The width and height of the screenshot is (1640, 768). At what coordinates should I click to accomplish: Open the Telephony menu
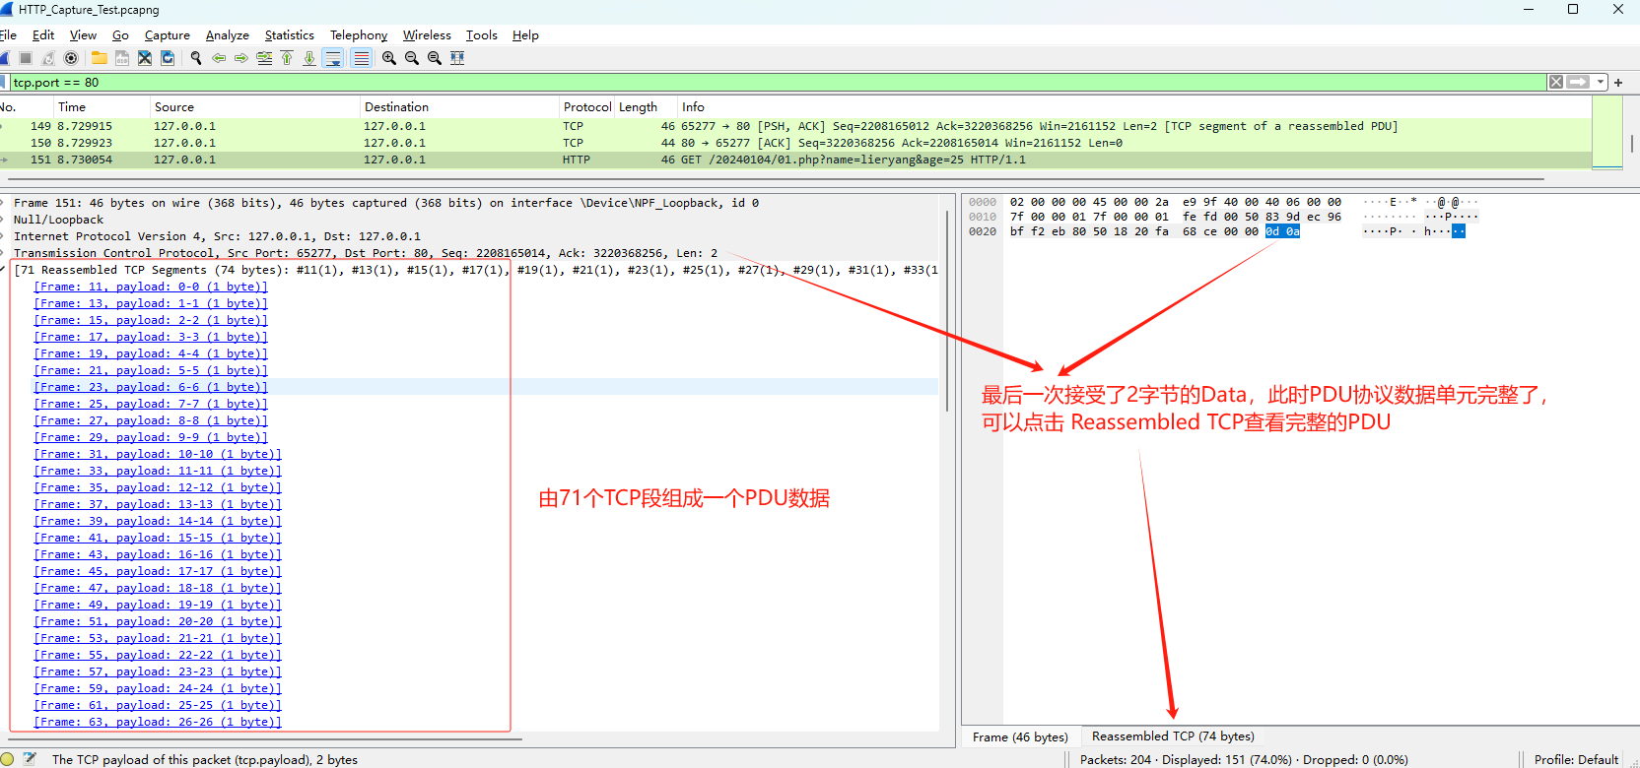pos(359,35)
